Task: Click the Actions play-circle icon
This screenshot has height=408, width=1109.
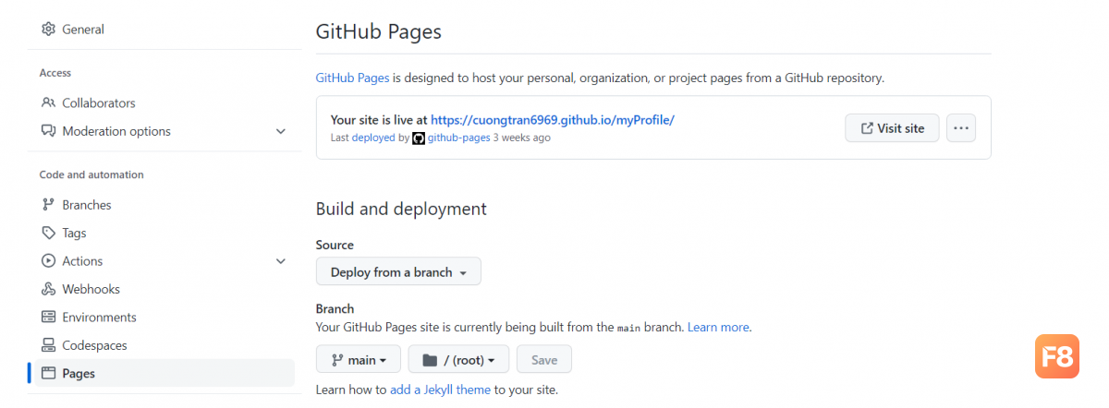Action: click(x=48, y=261)
